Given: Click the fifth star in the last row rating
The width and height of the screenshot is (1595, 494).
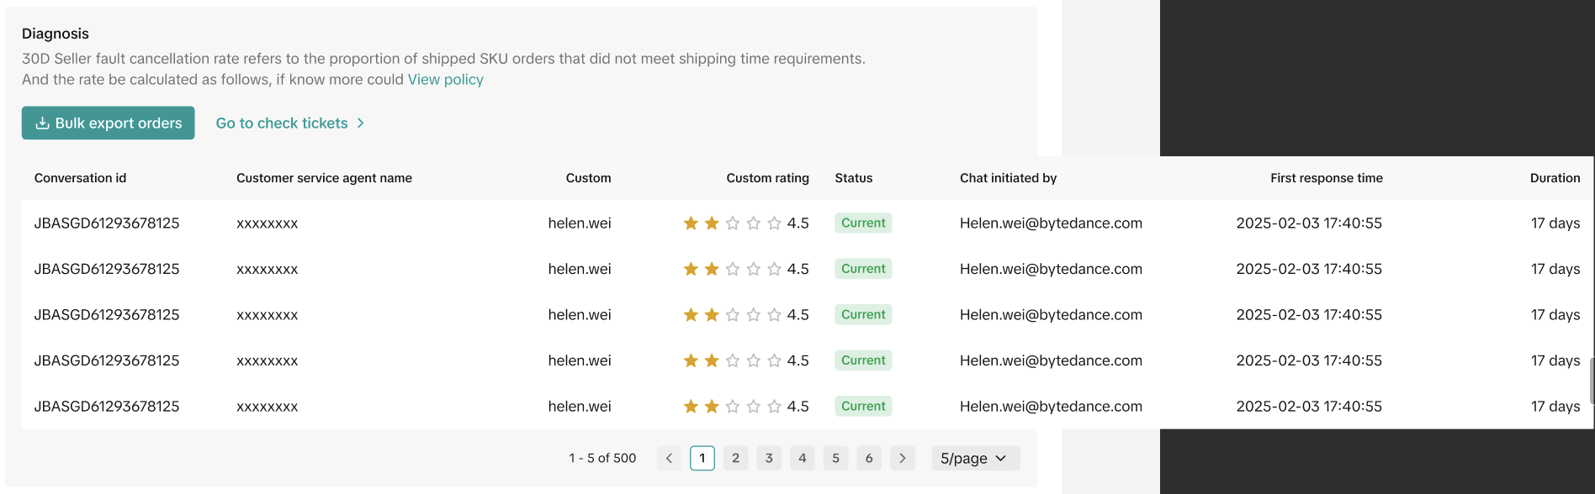Looking at the screenshot, I should pyautogui.click(x=774, y=407).
